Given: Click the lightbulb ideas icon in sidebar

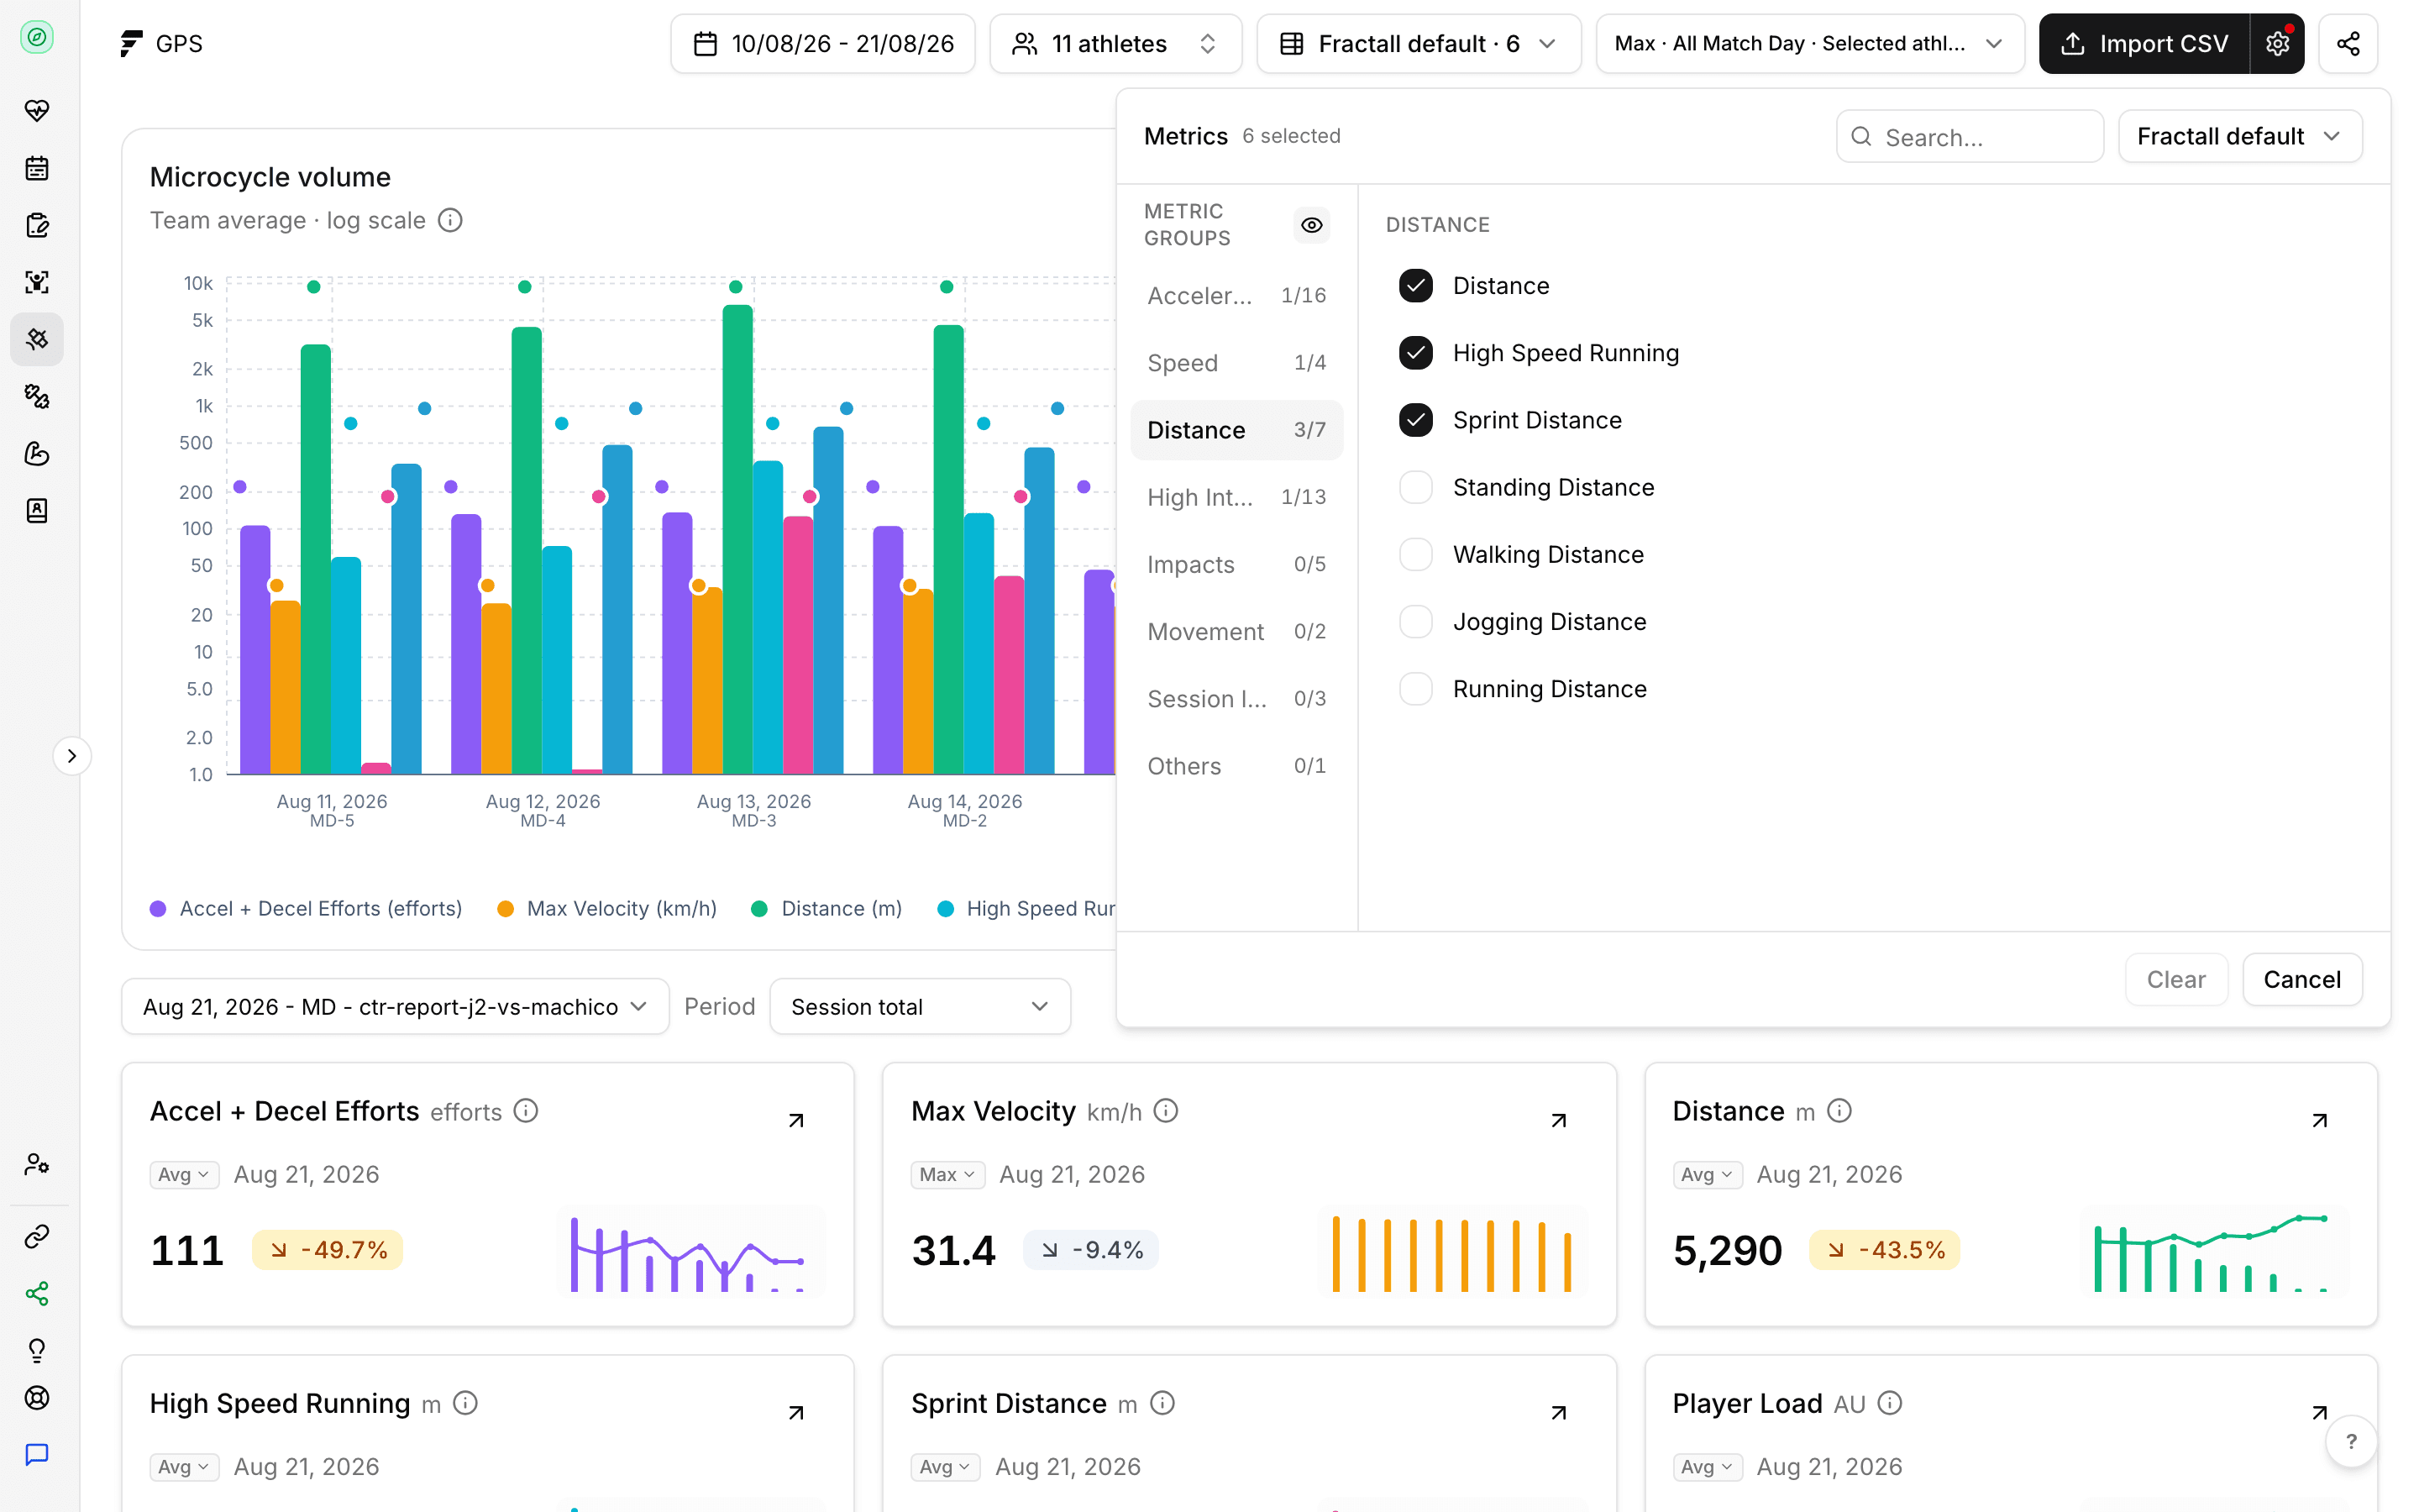Looking at the screenshot, I should (37, 1351).
